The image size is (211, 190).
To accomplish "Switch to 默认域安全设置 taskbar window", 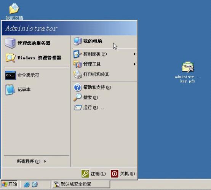I will click(x=81, y=184).
